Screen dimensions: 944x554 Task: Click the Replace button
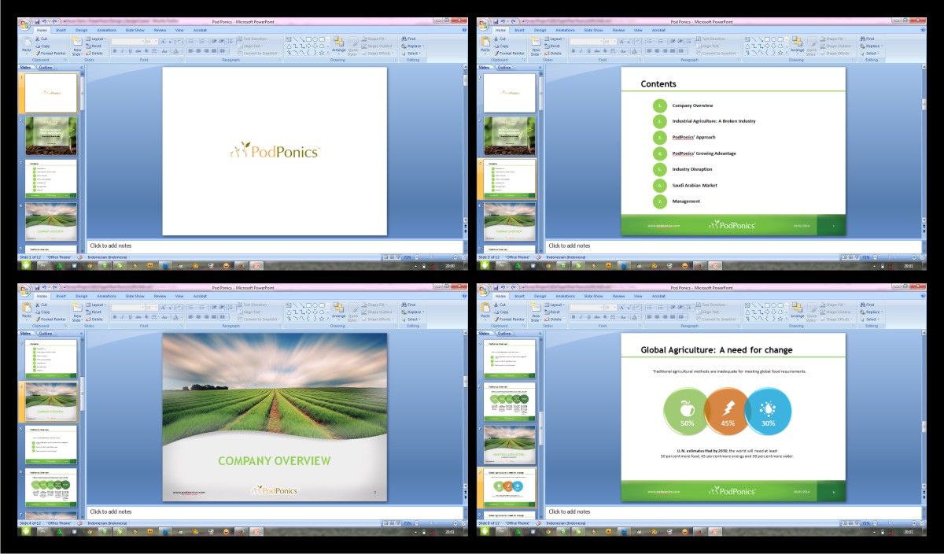413,46
